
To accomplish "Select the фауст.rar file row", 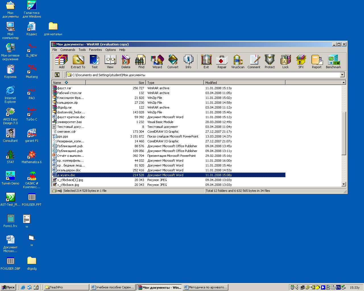I will pos(169,88).
